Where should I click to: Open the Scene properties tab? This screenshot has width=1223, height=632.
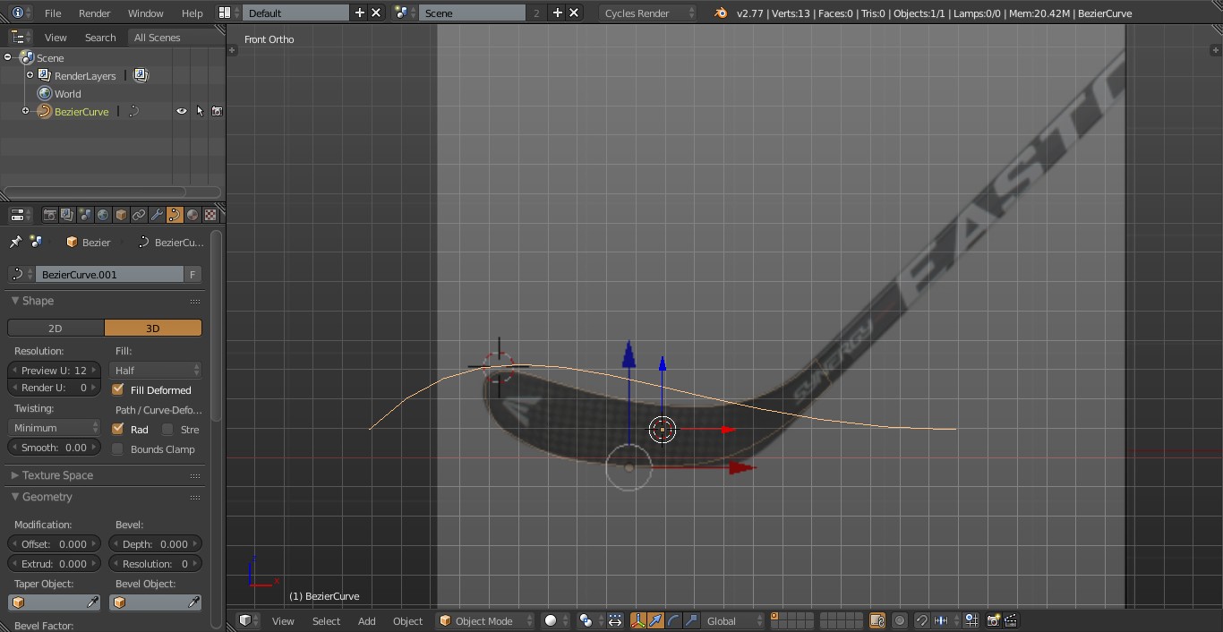[85, 215]
